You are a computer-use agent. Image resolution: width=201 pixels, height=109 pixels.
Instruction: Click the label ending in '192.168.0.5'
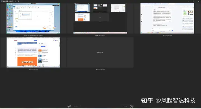pyautogui.click(x=100, y=70)
